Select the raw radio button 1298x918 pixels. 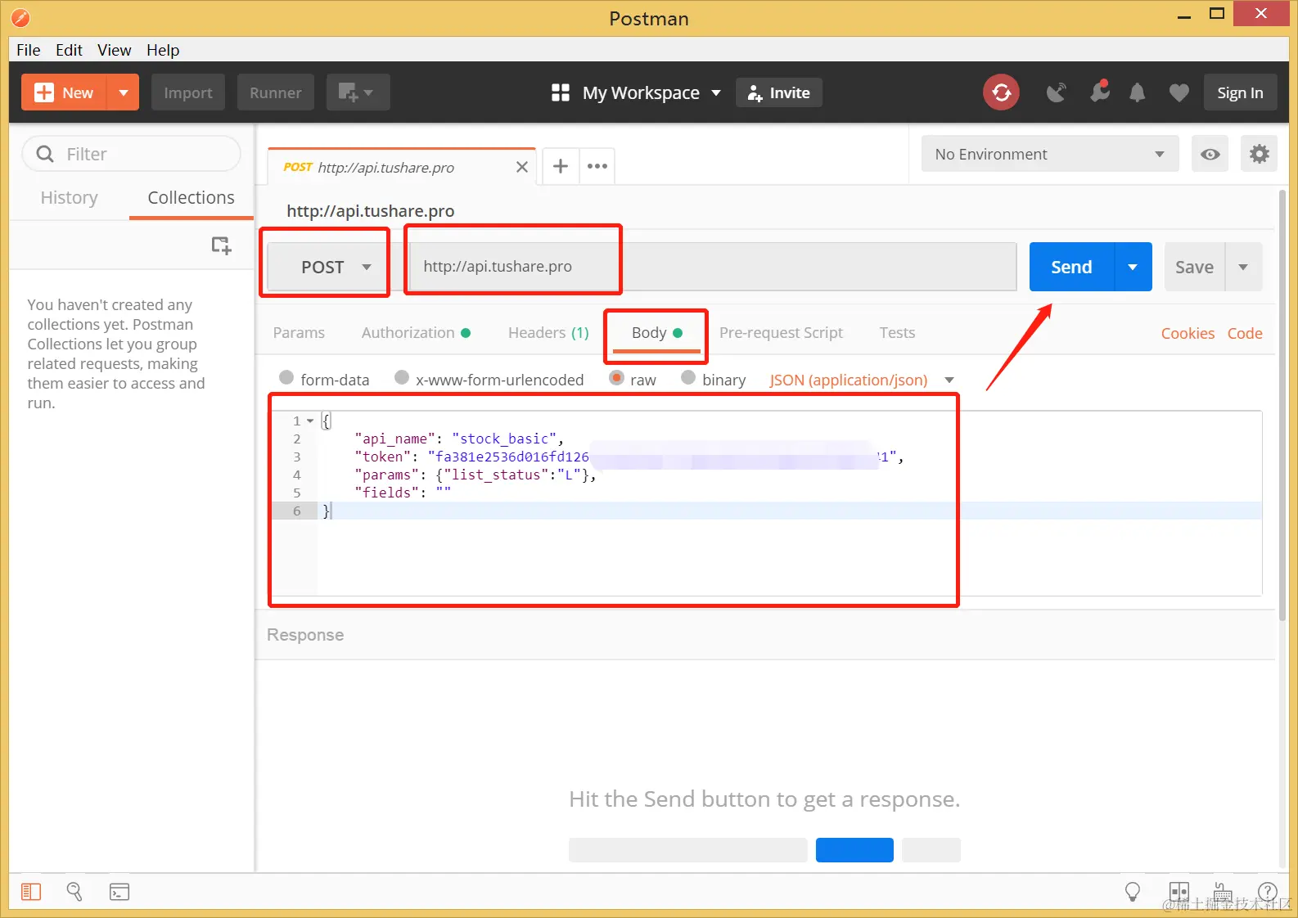tap(616, 377)
